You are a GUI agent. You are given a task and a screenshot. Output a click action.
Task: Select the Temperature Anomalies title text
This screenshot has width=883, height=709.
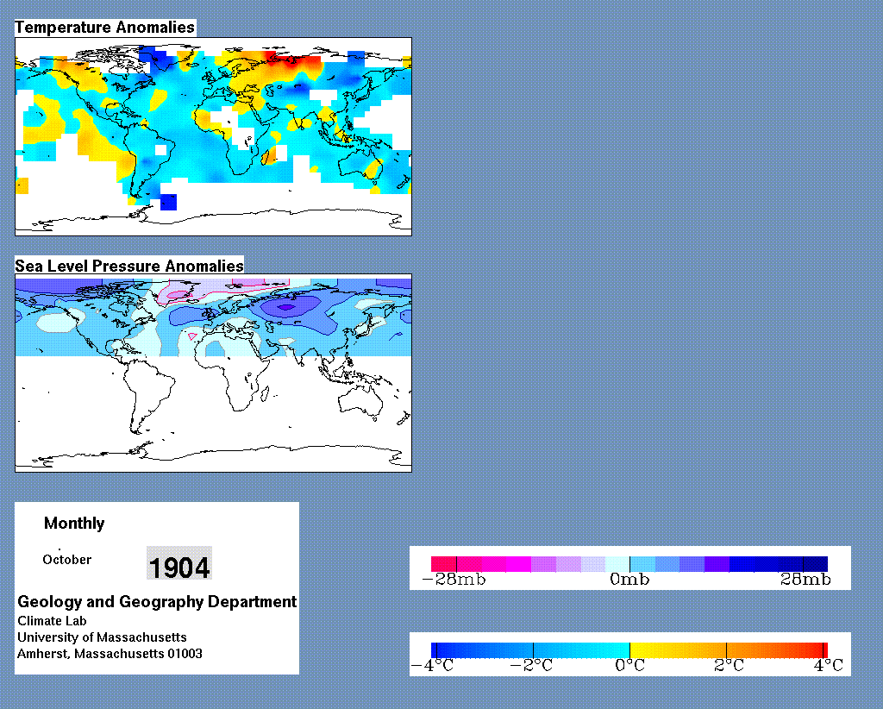104,27
